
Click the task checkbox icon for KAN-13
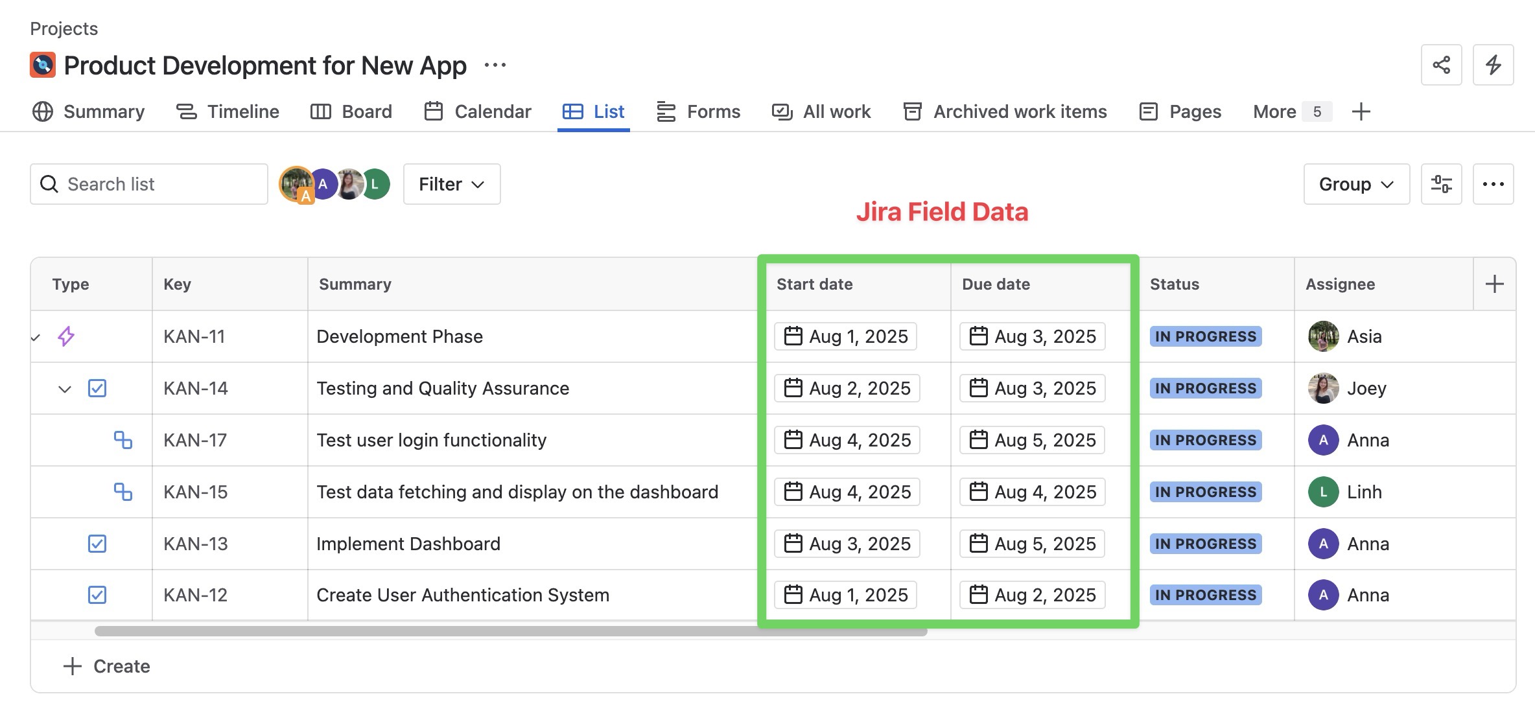[97, 544]
